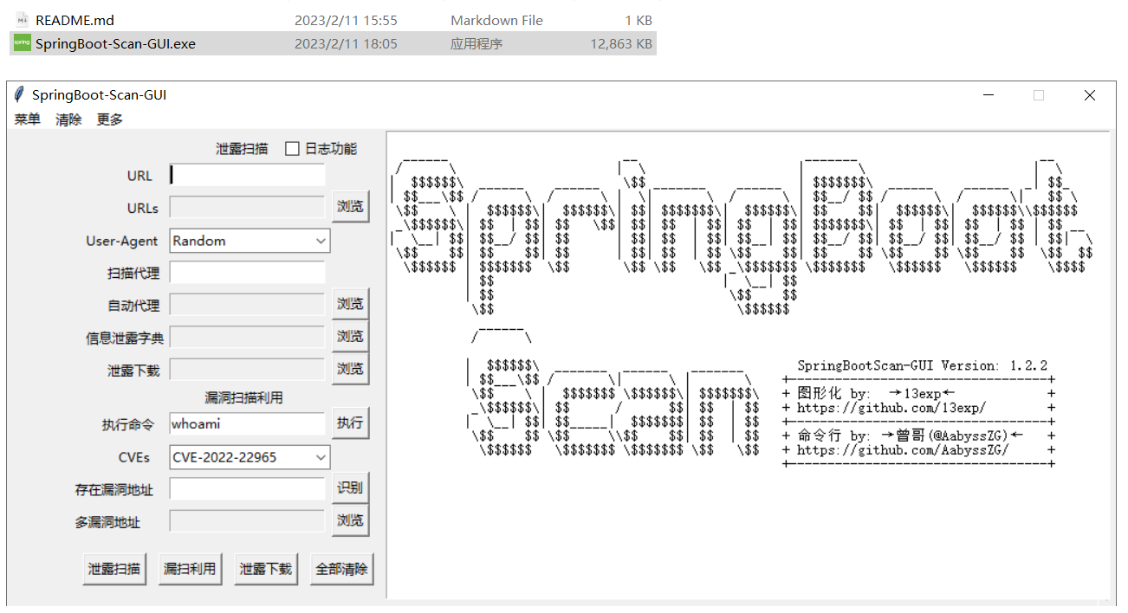The width and height of the screenshot is (1128, 613).
Task: Click the 执行 button
Action: click(350, 423)
